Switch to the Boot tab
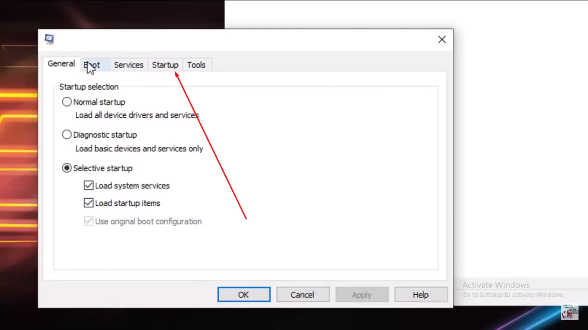588x330 pixels. (x=94, y=65)
